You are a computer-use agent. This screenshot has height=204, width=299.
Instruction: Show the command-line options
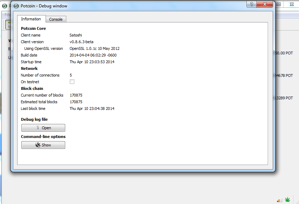[x=43, y=145]
